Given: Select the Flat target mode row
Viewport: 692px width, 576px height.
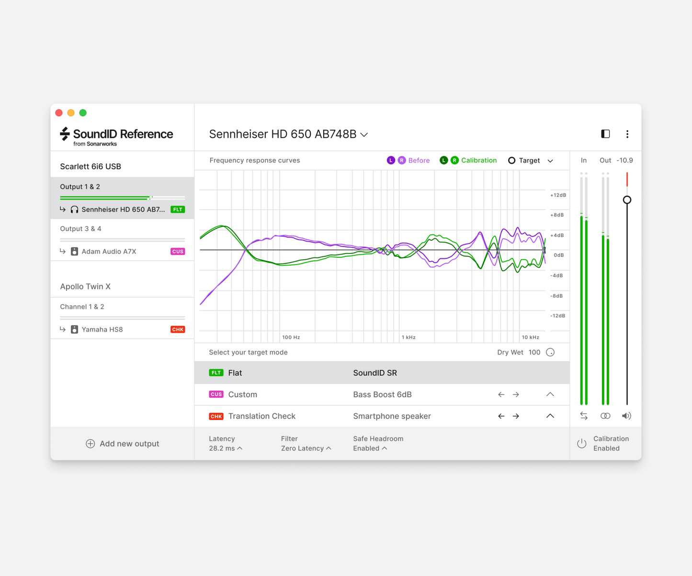Looking at the screenshot, I should [x=382, y=373].
